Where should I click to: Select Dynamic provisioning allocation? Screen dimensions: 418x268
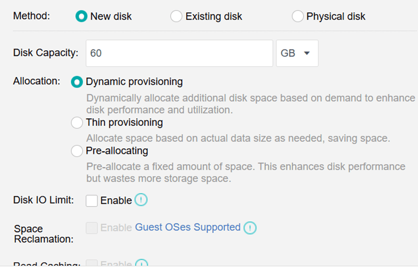tap(77, 82)
